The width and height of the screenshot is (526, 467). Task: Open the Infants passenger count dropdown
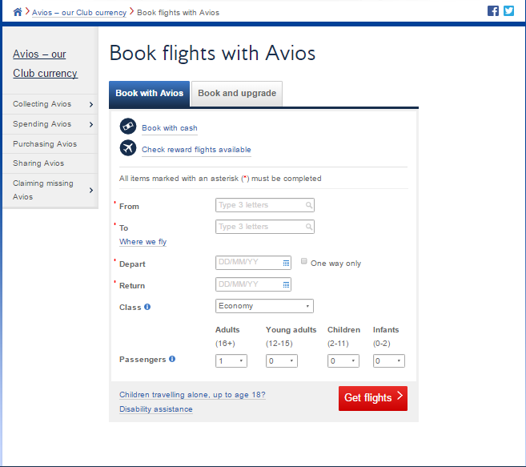point(388,361)
